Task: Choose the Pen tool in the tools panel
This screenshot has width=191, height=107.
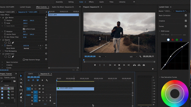Action: (x=21, y=94)
